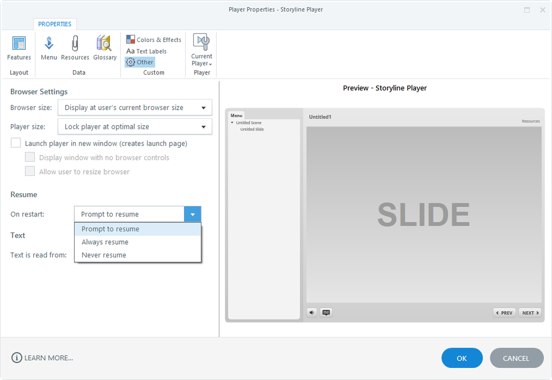Open the Resources paperclip icon
The height and width of the screenshot is (380, 552).
75,48
